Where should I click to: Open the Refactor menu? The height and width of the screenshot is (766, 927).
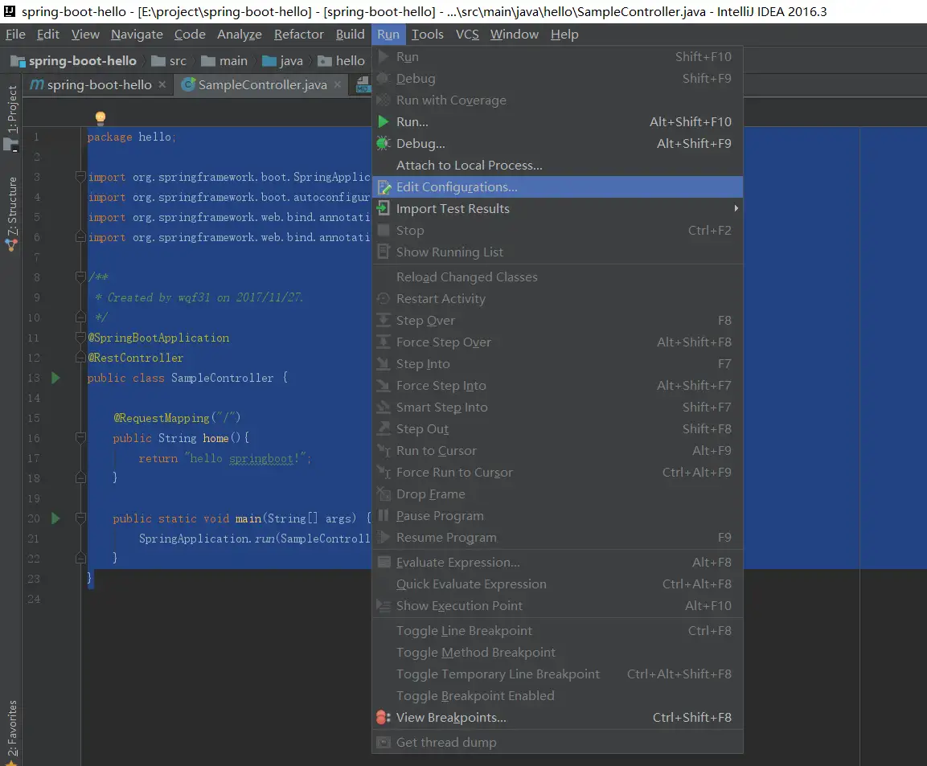coord(298,35)
